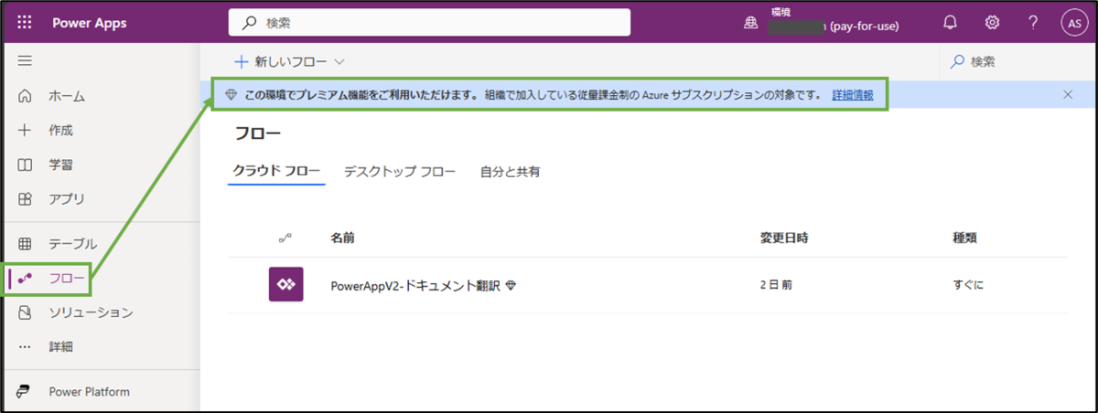Click the magnifier icon in top search box
Image resolution: width=1098 pixels, height=413 pixels.
[x=249, y=23]
